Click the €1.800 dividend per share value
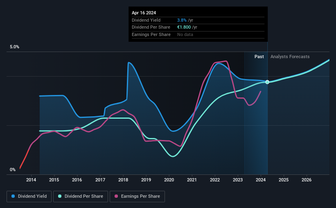 [x=184, y=27]
